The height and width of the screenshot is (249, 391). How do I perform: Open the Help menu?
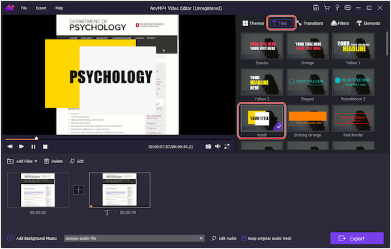point(59,8)
